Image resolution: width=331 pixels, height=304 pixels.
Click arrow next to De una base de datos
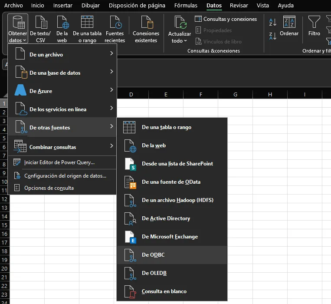coord(111,72)
